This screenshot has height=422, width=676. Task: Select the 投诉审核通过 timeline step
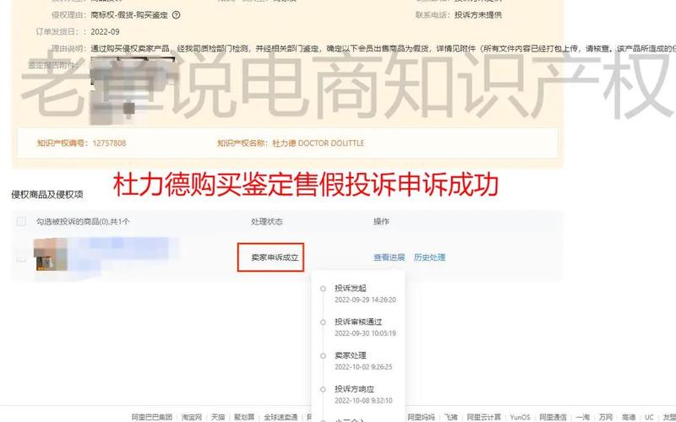pyautogui.click(x=358, y=322)
